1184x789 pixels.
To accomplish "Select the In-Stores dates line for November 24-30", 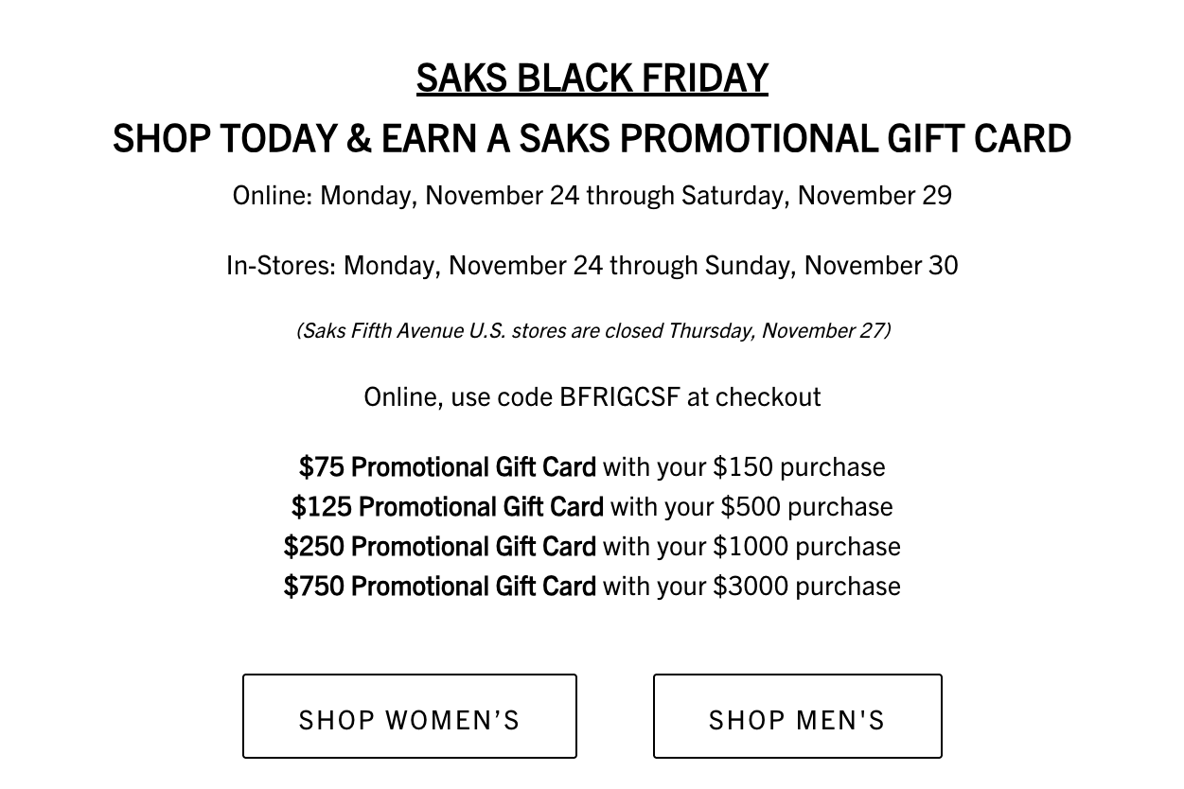I will pos(592,266).
